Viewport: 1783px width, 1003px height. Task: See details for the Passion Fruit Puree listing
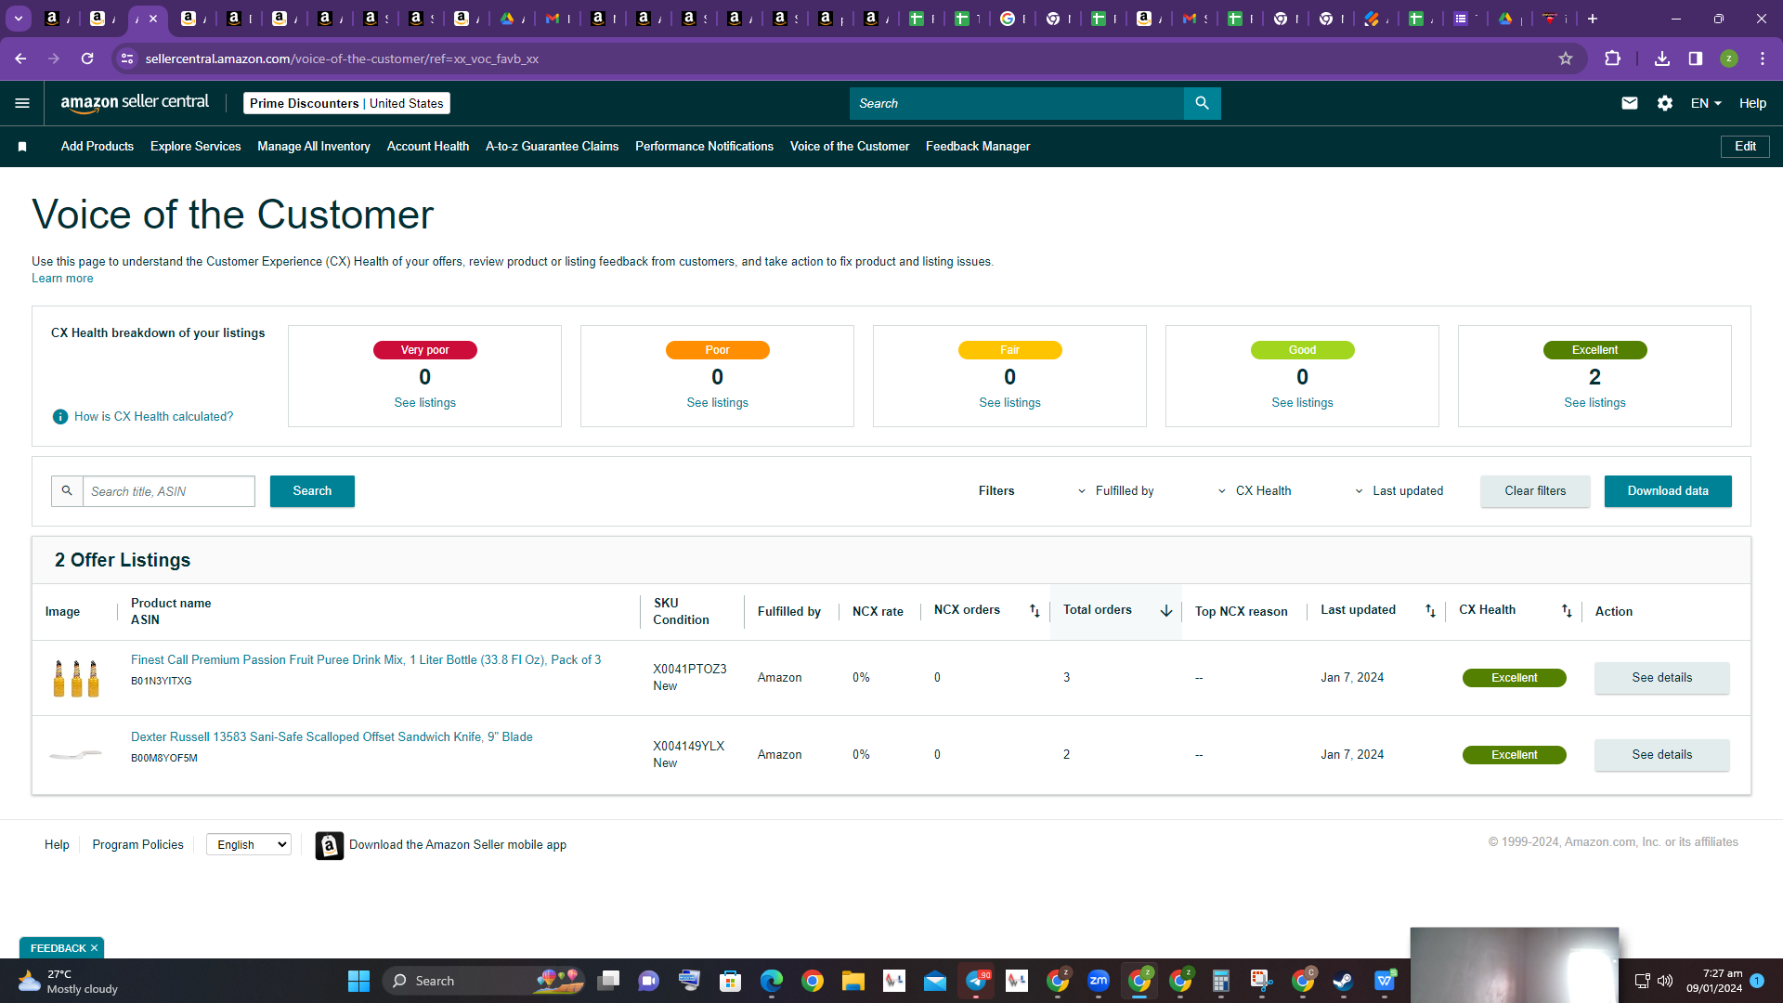[x=1662, y=678]
